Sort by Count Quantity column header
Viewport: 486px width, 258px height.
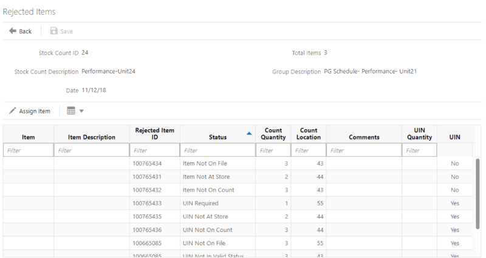tap(273, 134)
